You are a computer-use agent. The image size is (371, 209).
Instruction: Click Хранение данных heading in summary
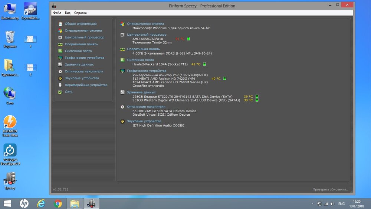[141, 92]
